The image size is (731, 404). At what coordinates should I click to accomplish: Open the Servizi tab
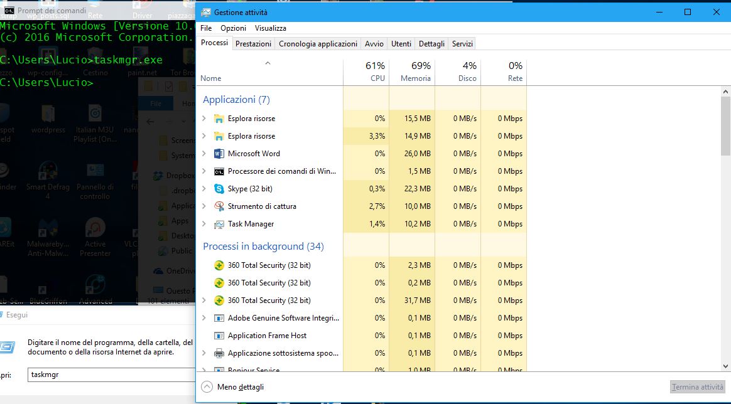tap(462, 44)
